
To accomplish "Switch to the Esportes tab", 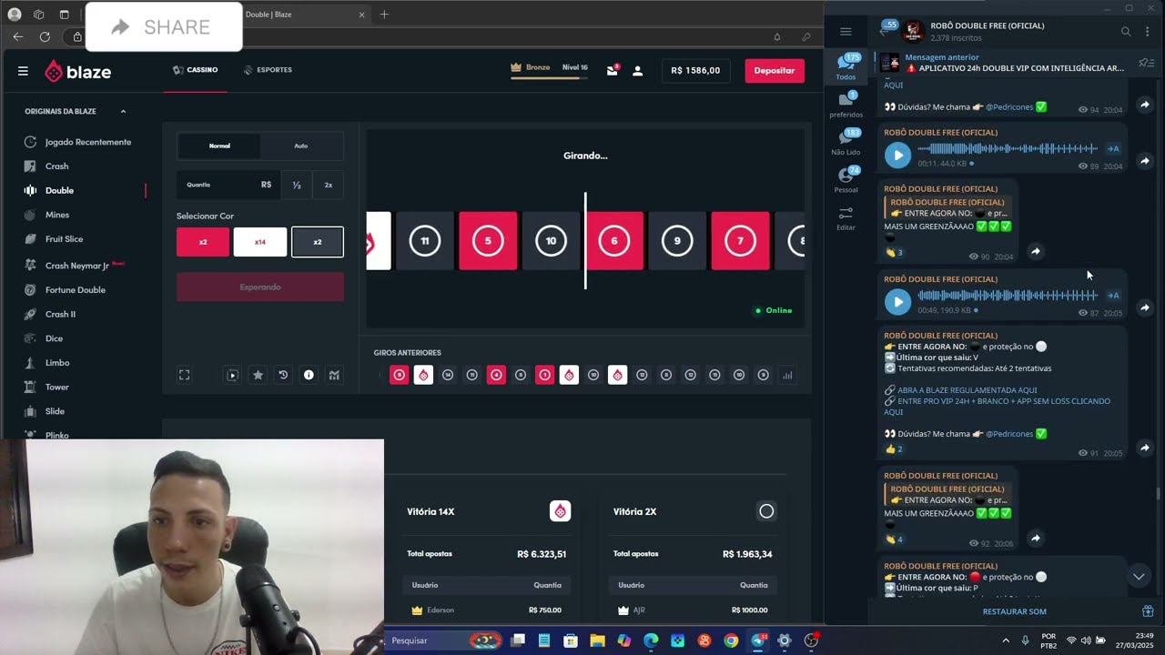I will (268, 70).
